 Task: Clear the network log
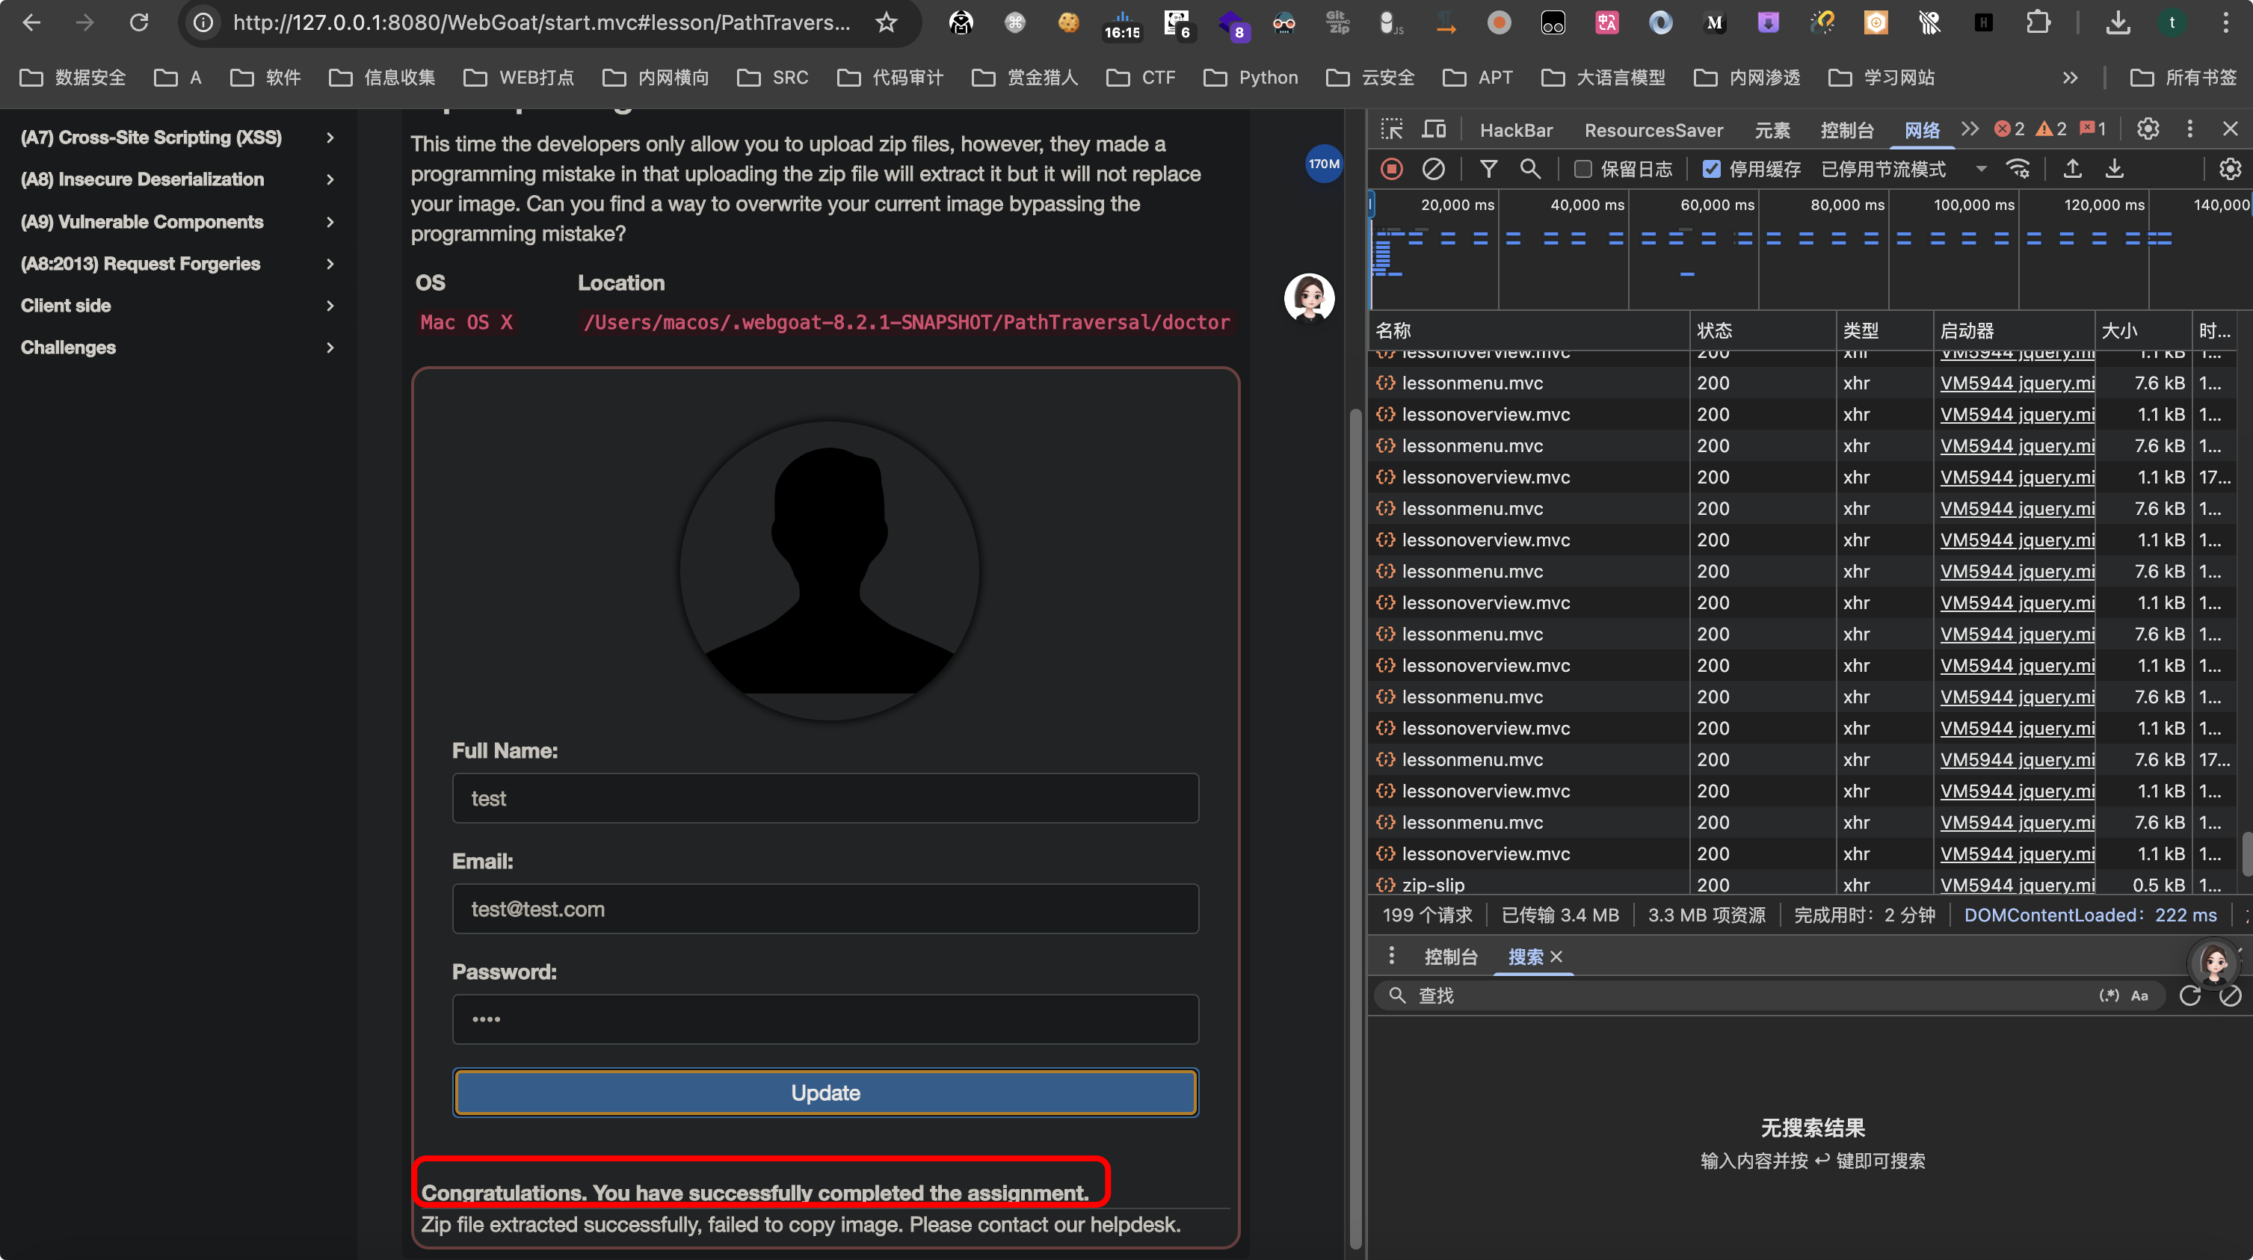coord(1434,169)
